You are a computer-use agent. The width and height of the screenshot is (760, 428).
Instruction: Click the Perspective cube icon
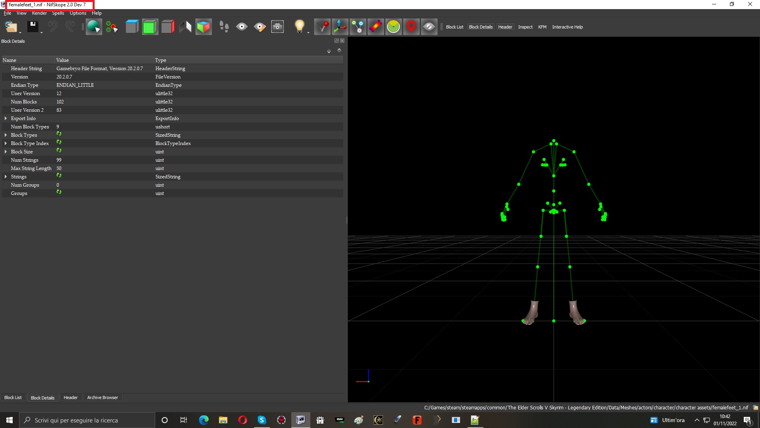(x=203, y=27)
